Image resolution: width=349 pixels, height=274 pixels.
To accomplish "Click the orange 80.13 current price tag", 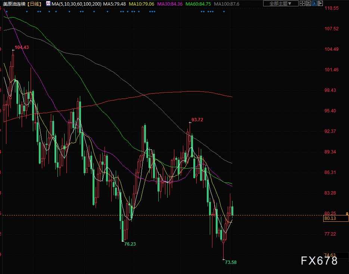I will (336, 218).
